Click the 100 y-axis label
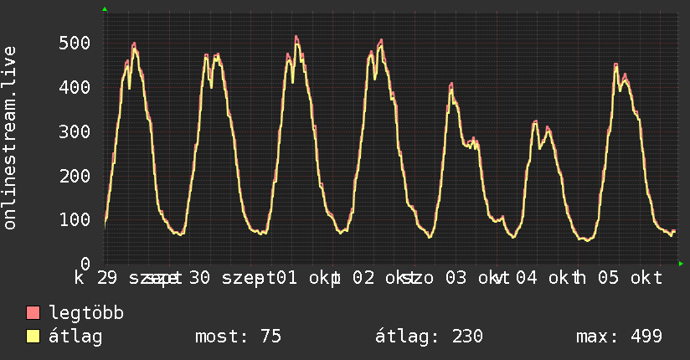Viewport: 690px width, 360px height. pos(75,219)
